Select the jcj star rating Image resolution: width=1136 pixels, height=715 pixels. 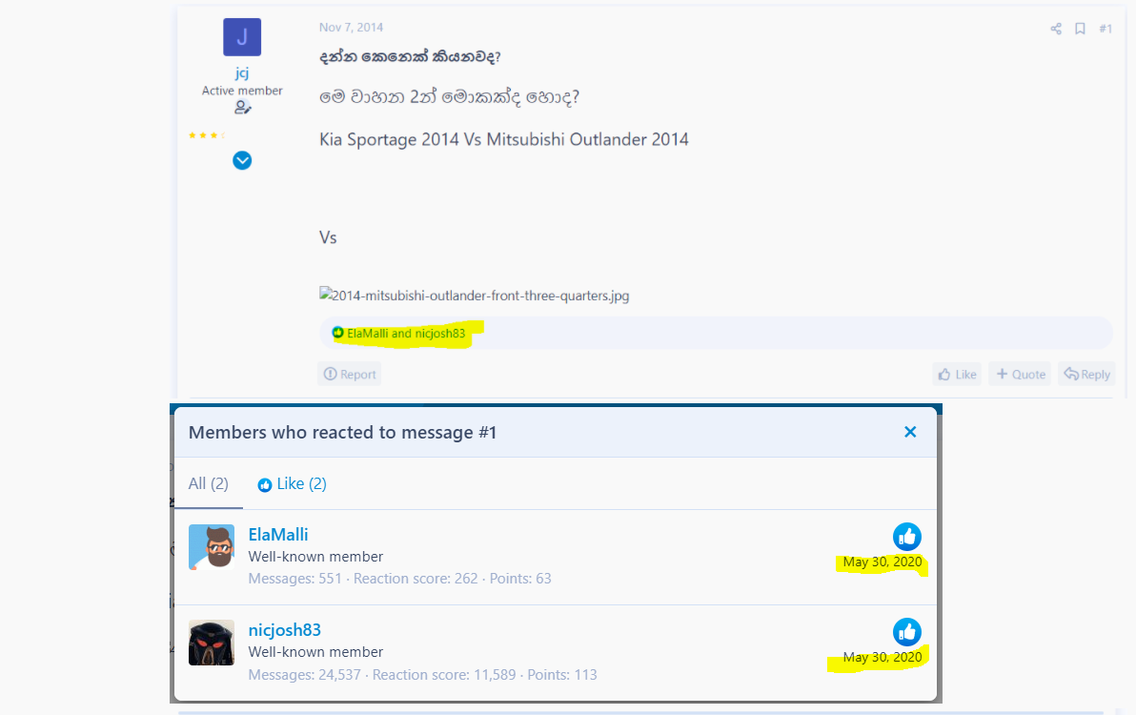point(207,135)
